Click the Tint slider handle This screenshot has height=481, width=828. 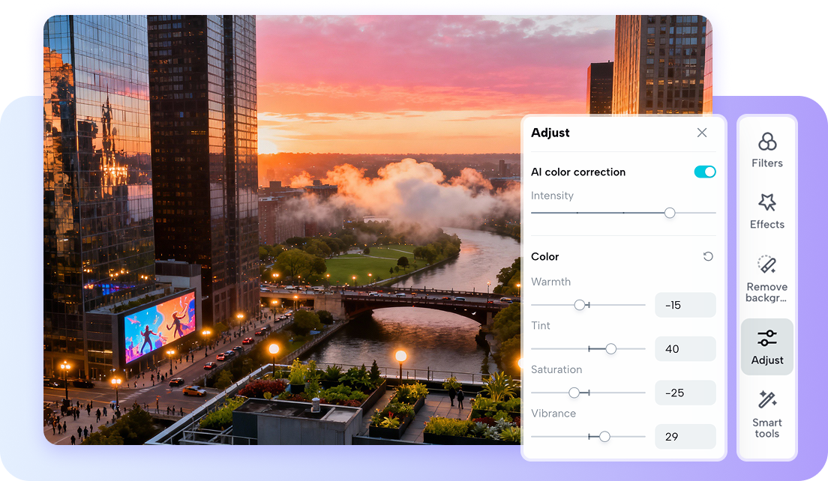tap(610, 348)
